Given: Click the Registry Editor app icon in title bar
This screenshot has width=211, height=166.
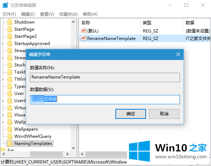Looking at the screenshot, I should pos(5,5).
